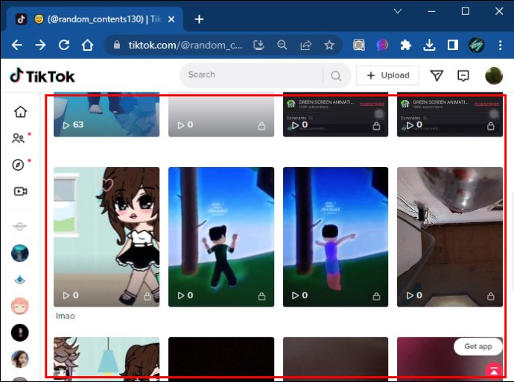Open the browser home page icon

87,45
